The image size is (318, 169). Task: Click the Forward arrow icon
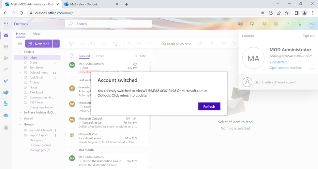[149, 44]
